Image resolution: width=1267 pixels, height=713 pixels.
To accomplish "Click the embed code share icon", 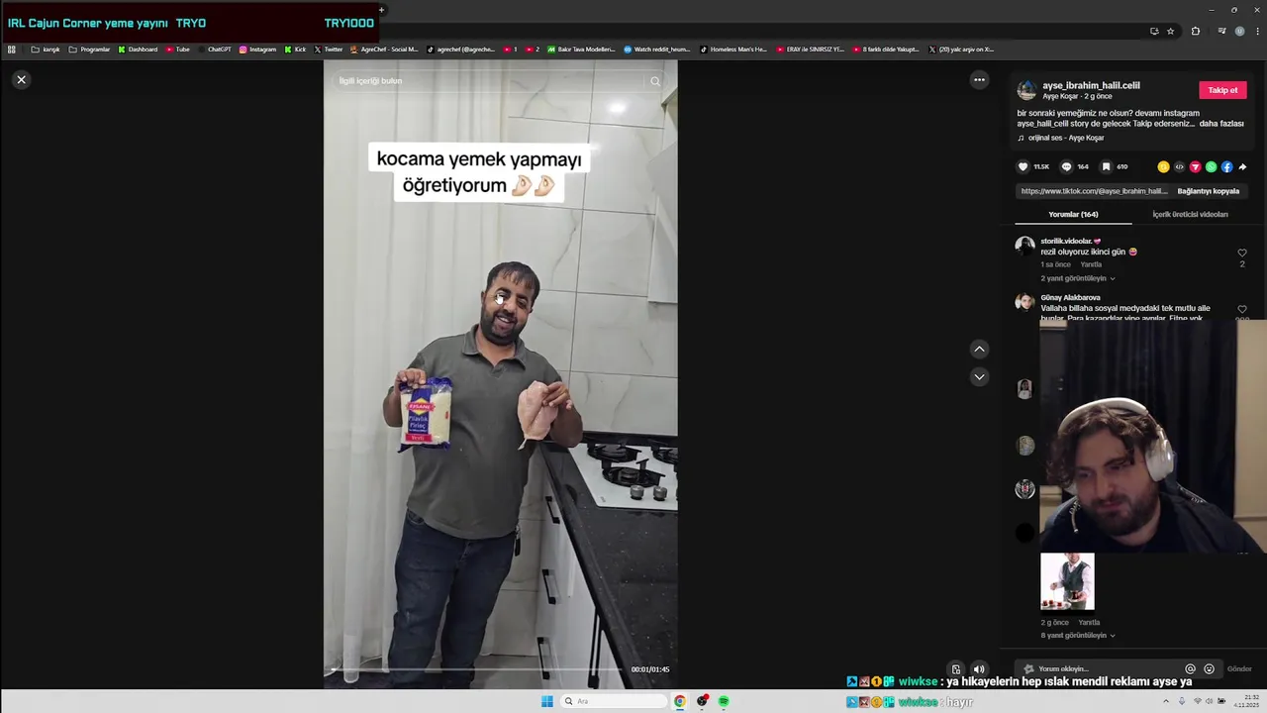I will point(1179,166).
